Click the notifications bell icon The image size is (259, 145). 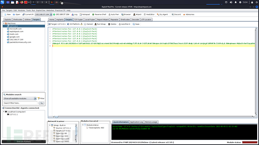pos(236,2)
